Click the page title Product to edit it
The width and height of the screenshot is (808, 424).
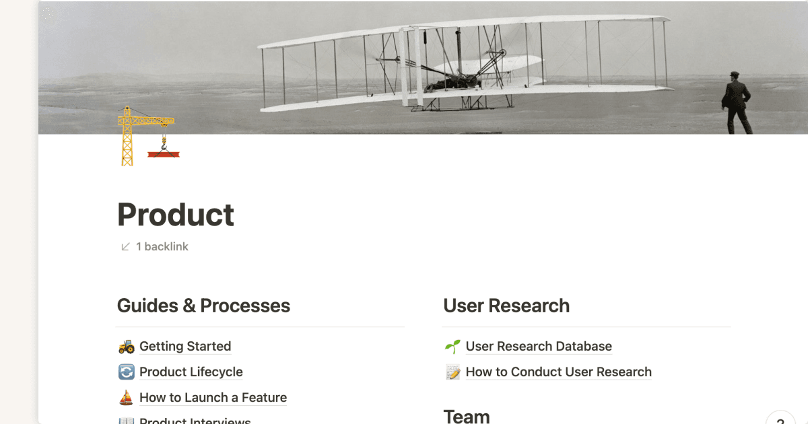175,214
